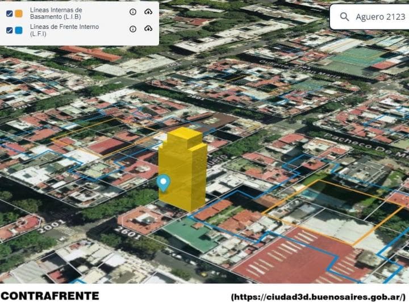Click the Líneas de Frente Interno label
The image size is (409, 302).
click(64, 30)
